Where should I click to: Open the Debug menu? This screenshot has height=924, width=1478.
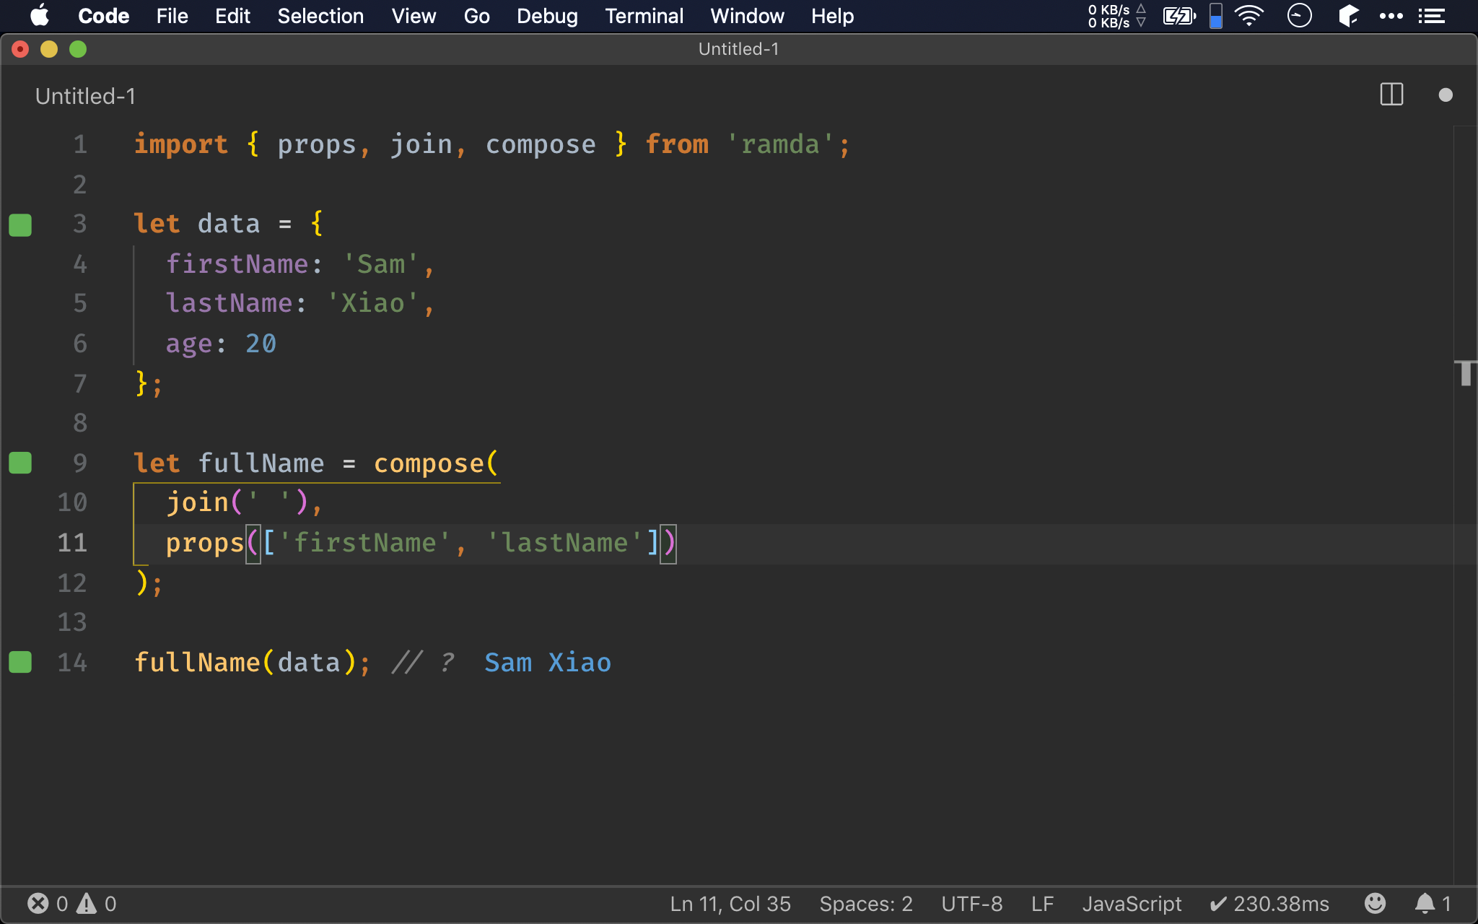[x=547, y=16]
